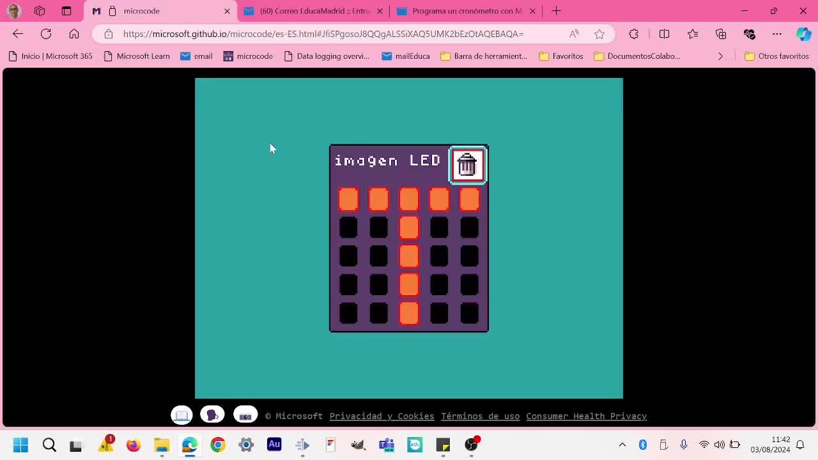Click the browser refresh icon
The width and height of the screenshot is (818, 460).
[x=46, y=34]
